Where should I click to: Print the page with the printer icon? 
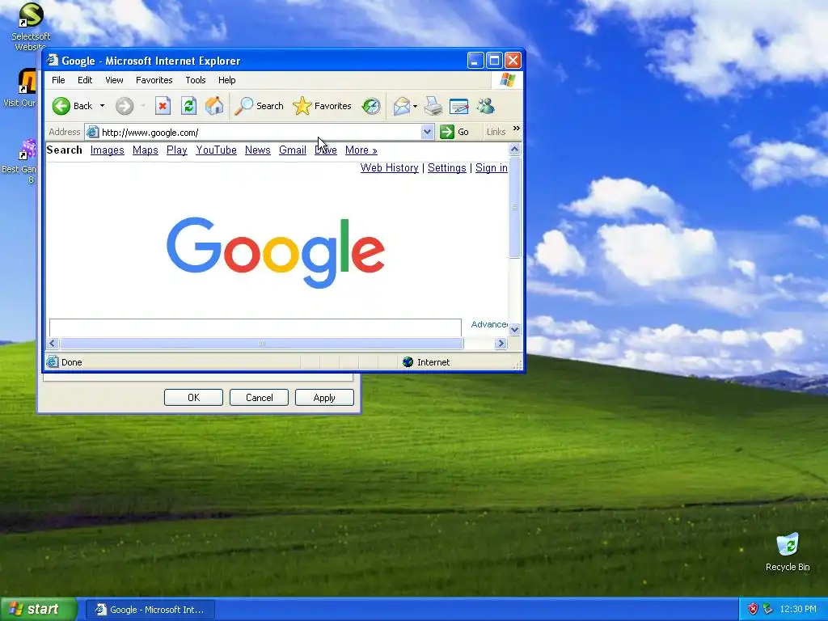[433, 106]
